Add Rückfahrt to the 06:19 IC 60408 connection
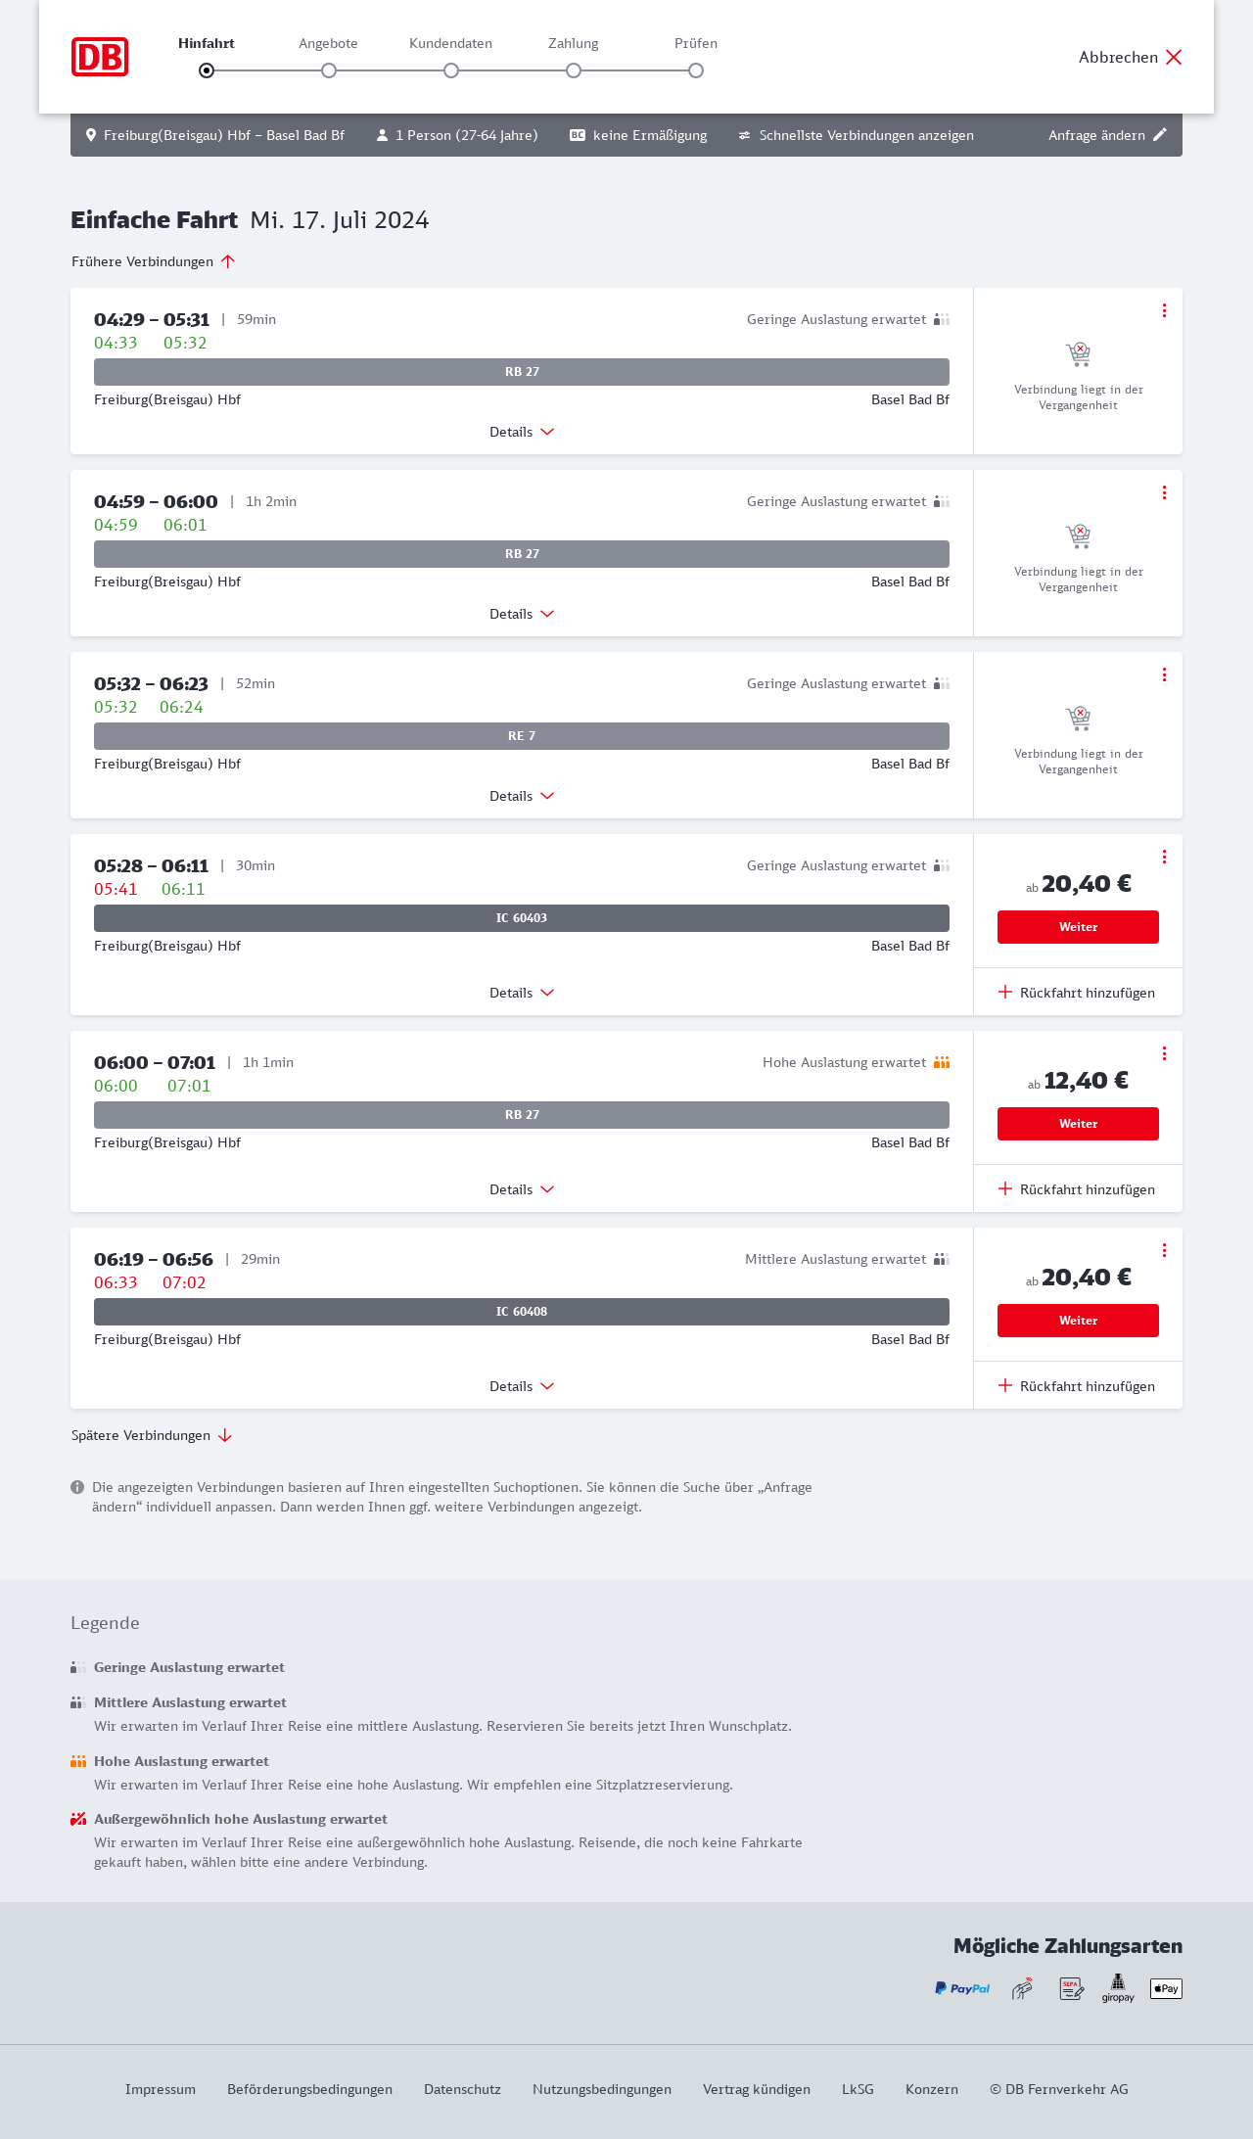This screenshot has height=2139, width=1253. (1077, 1386)
